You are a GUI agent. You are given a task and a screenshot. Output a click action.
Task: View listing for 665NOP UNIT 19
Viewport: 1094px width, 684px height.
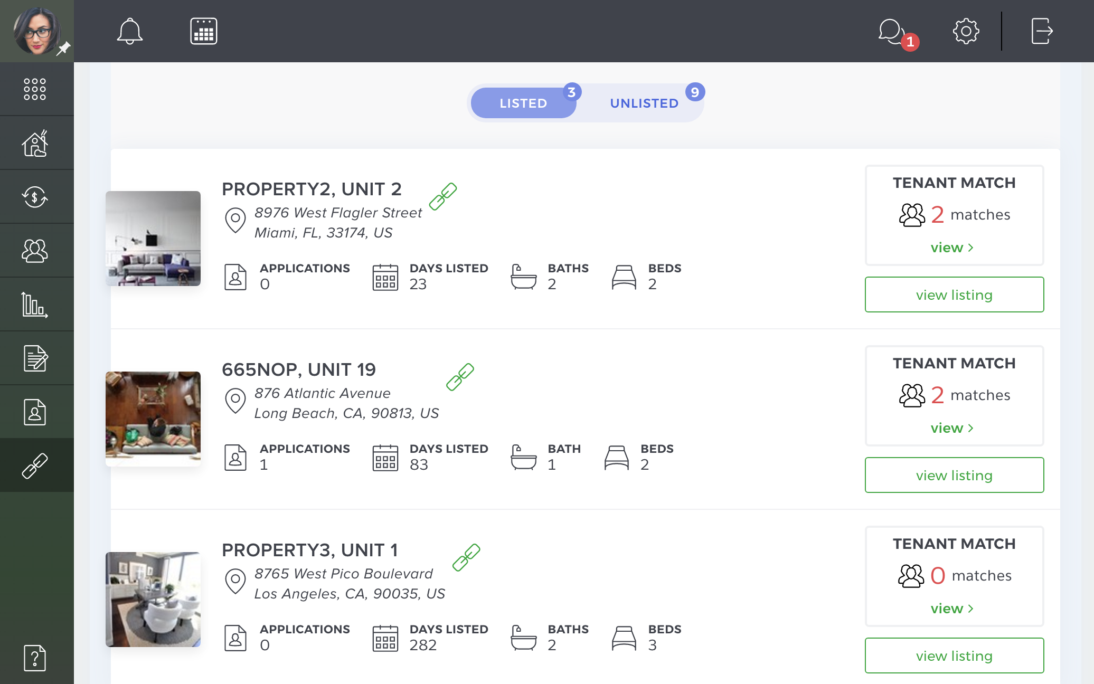(954, 474)
